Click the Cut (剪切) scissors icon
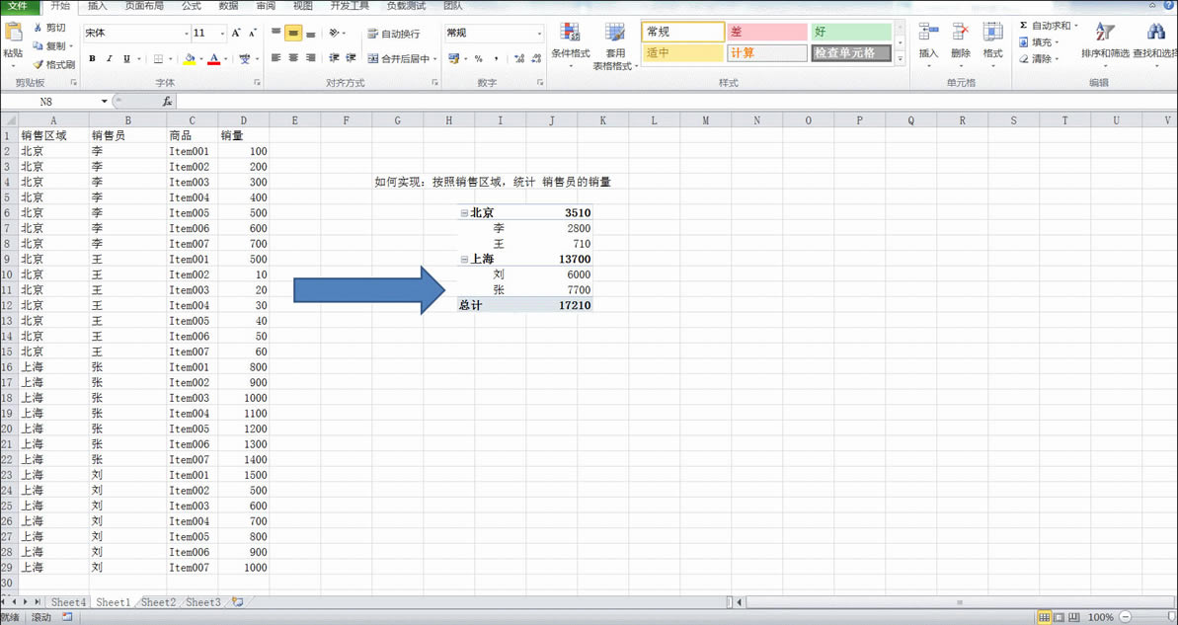Screen dimensions: 1178x625 pyautogui.click(x=38, y=28)
